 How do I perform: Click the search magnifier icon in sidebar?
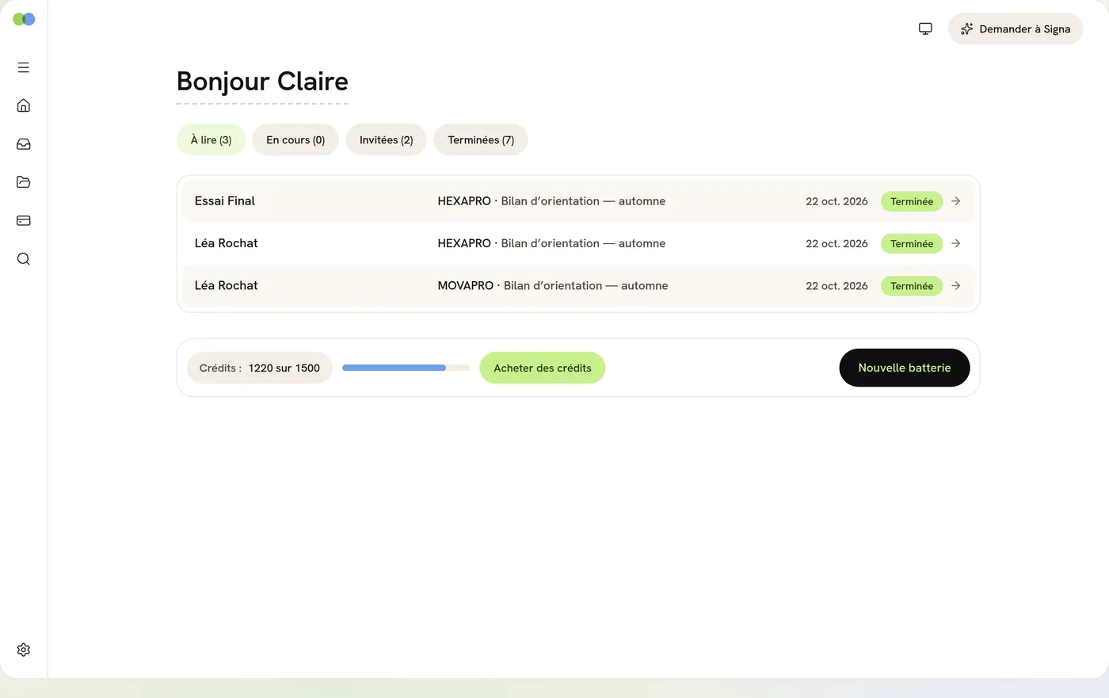[x=24, y=259]
